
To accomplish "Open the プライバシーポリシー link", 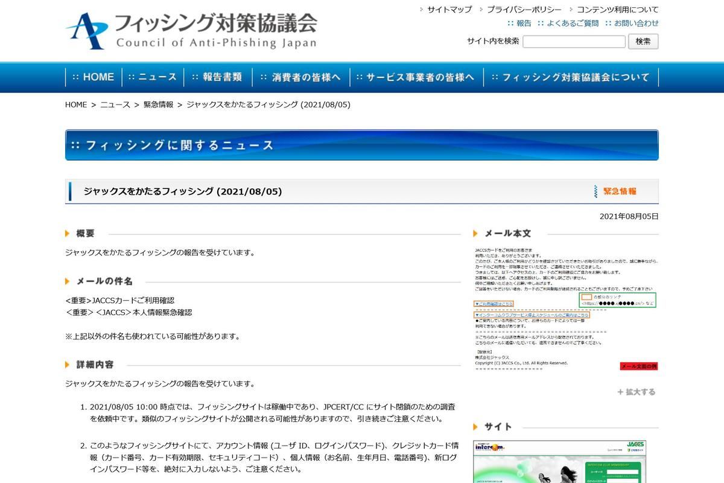I will click(x=524, y=10).
